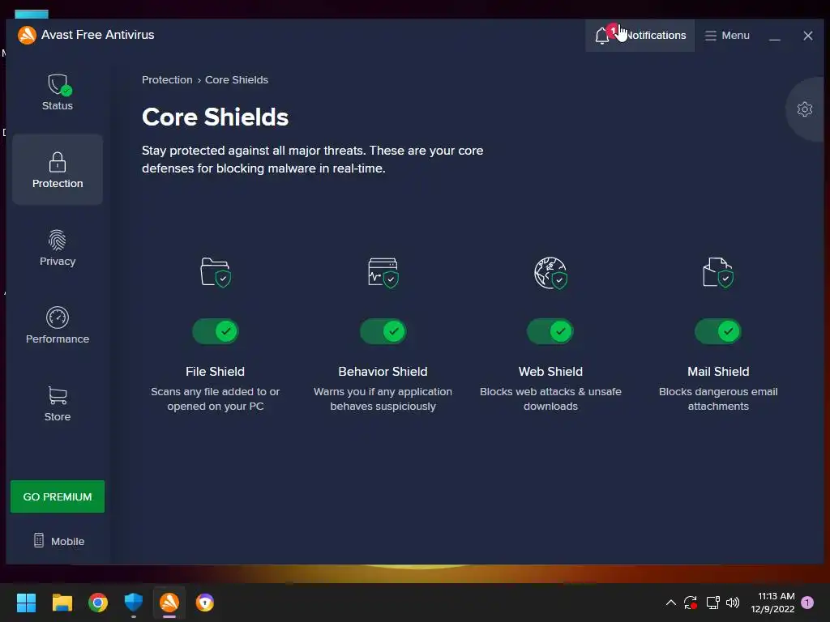Open the Privacy fingerprint section
Screen dimensions: 830x622
(x=58, y=248)
